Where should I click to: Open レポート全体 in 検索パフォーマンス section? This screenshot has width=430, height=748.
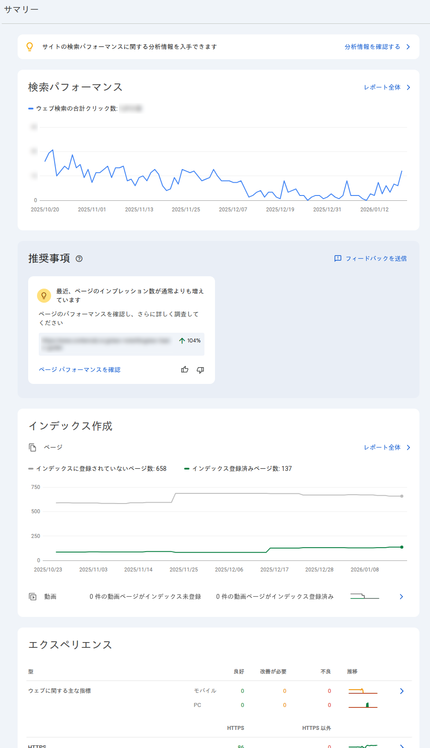tap(383, 87)
